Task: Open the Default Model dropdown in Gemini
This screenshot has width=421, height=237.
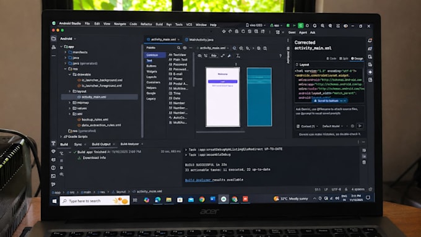Action: click(x=332, y=126)
